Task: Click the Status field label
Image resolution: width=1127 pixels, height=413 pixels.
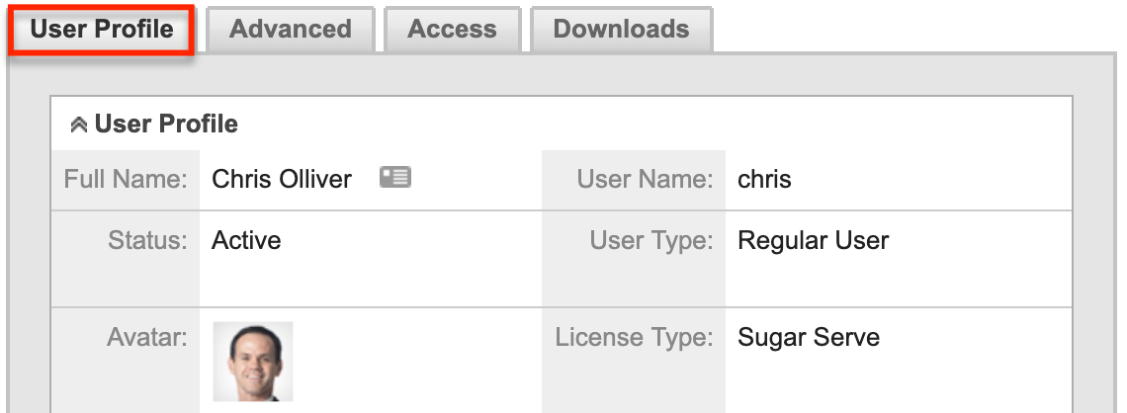Action: pyautogui.click(x=146, y=240)
